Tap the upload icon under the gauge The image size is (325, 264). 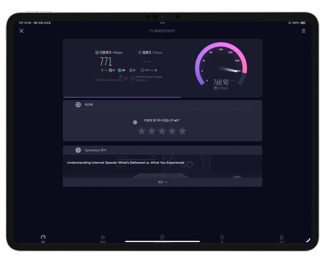(x=216, y=88)
